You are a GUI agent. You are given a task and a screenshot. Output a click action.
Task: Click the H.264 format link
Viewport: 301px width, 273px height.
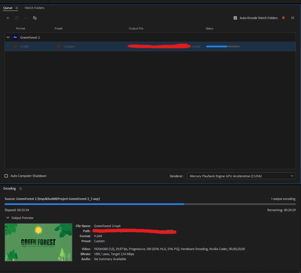[25, 46]
